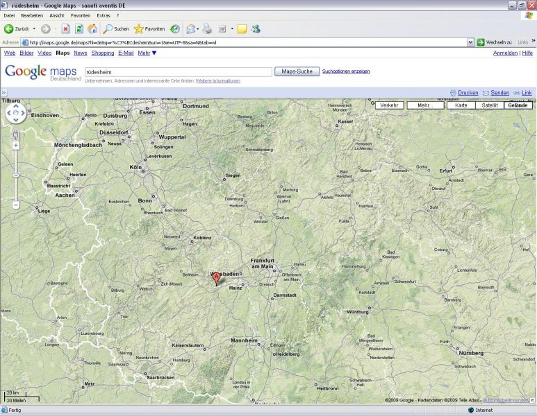Click the browser Forward arrow icon
This screenshot has height=416, width=537.
tap(46, 29)
